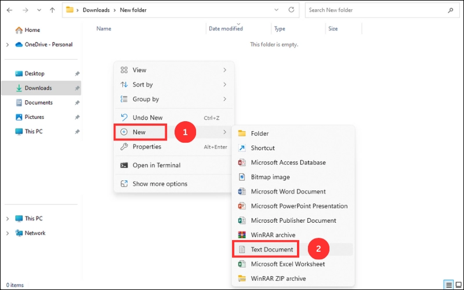464x290 pixels.
Task: Click the Microsoft Access Database icon
Action: point(242,162)
